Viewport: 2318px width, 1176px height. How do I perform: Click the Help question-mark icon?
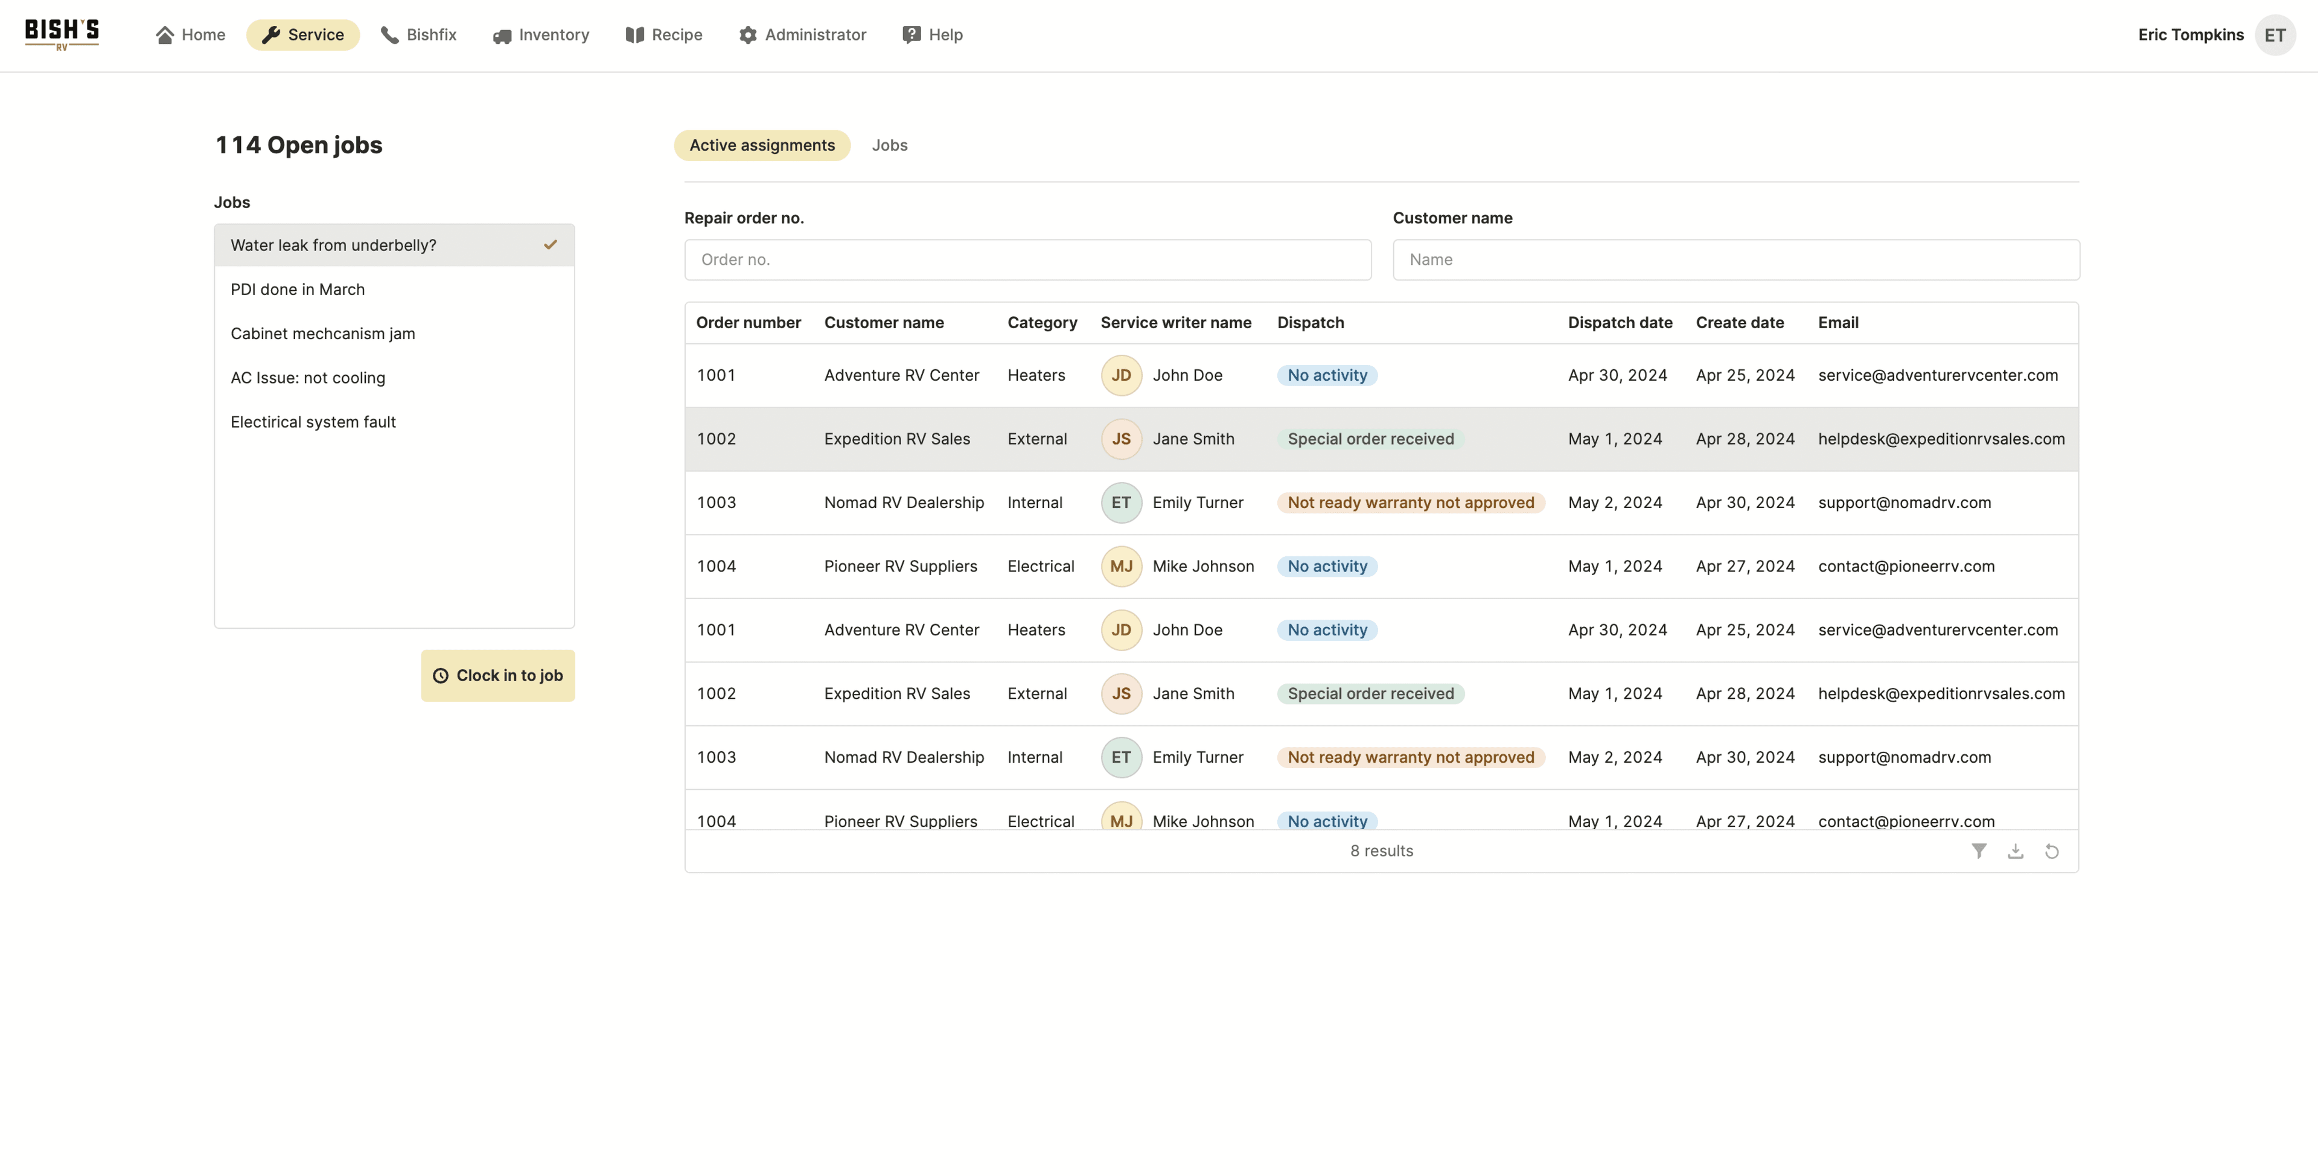tap(911, 35)
